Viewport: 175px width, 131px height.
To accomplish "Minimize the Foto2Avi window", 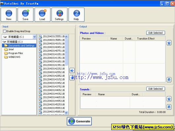I will [162, 4].
